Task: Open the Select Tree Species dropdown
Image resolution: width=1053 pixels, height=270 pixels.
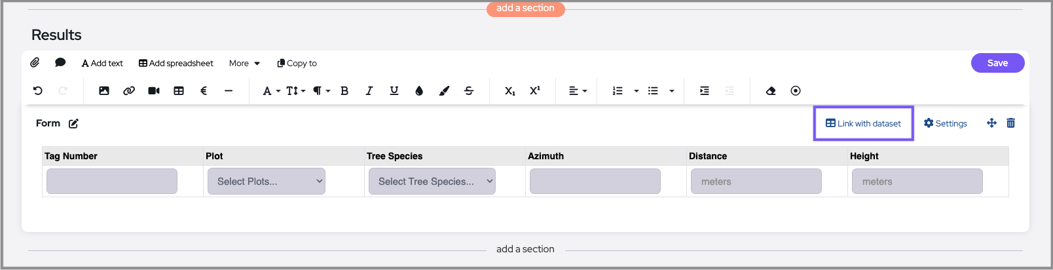Action: click(432, 182)
